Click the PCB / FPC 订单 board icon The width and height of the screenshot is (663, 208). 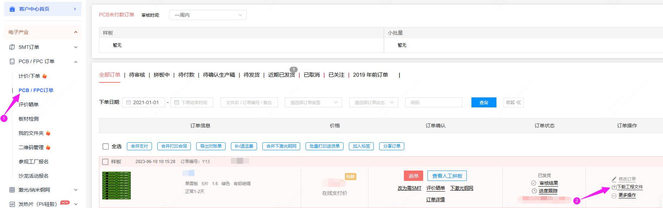coord(12,61)
